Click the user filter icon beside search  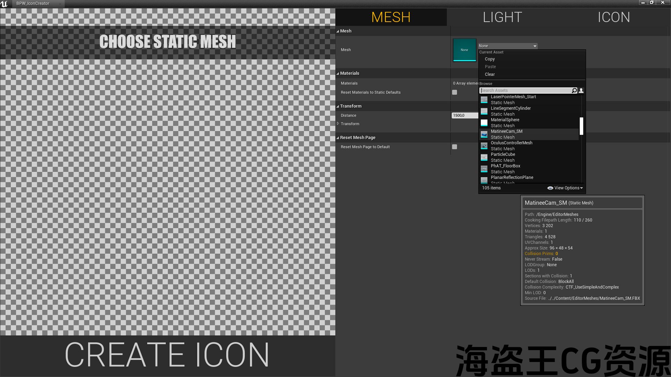coord(581,90)
